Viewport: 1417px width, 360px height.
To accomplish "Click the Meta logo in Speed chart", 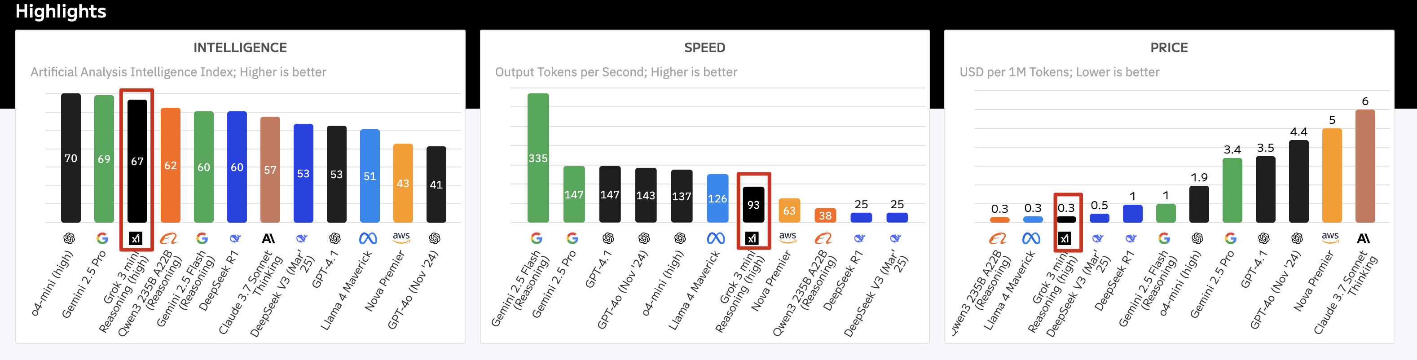I will (716, 238).
